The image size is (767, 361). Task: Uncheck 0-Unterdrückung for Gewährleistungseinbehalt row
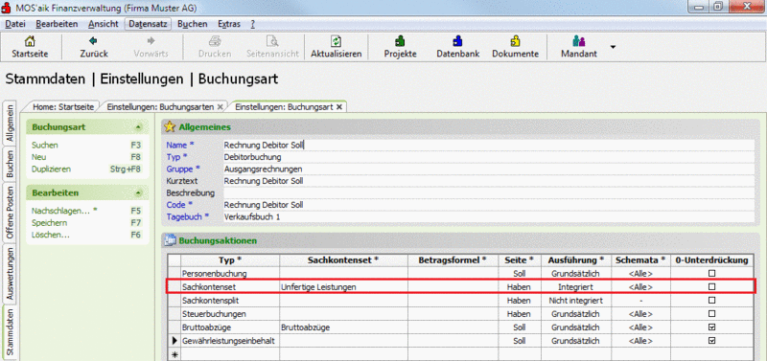click(x=711, y=340)
